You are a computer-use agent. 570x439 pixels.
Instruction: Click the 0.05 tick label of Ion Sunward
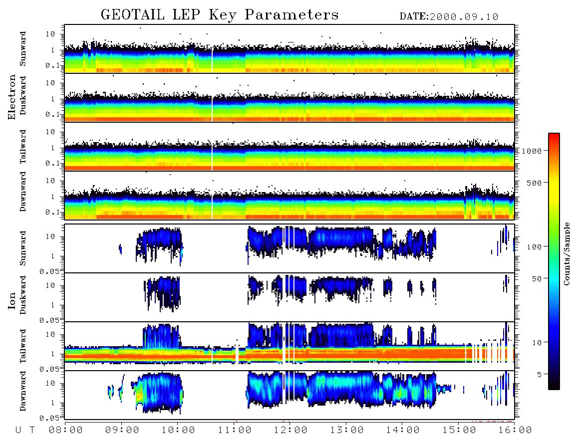pyautogui.click(x=49, y=271)
